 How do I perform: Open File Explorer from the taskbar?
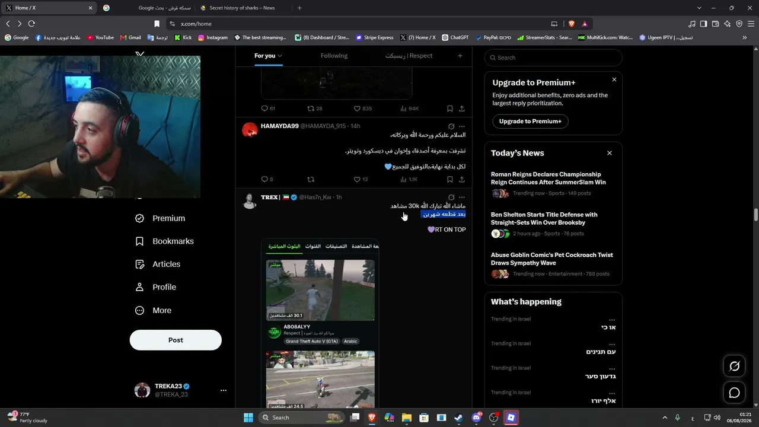tap(407, 418)
